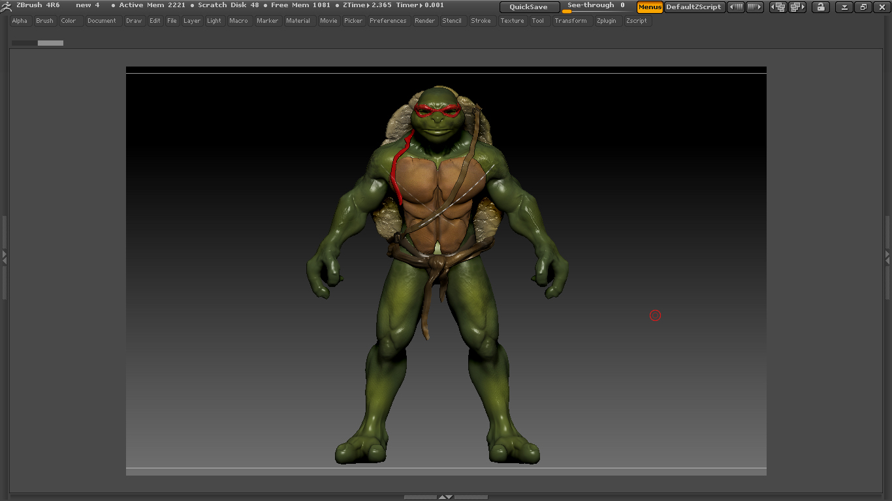
Task: Open the Light menu
Action: [214, 21]
